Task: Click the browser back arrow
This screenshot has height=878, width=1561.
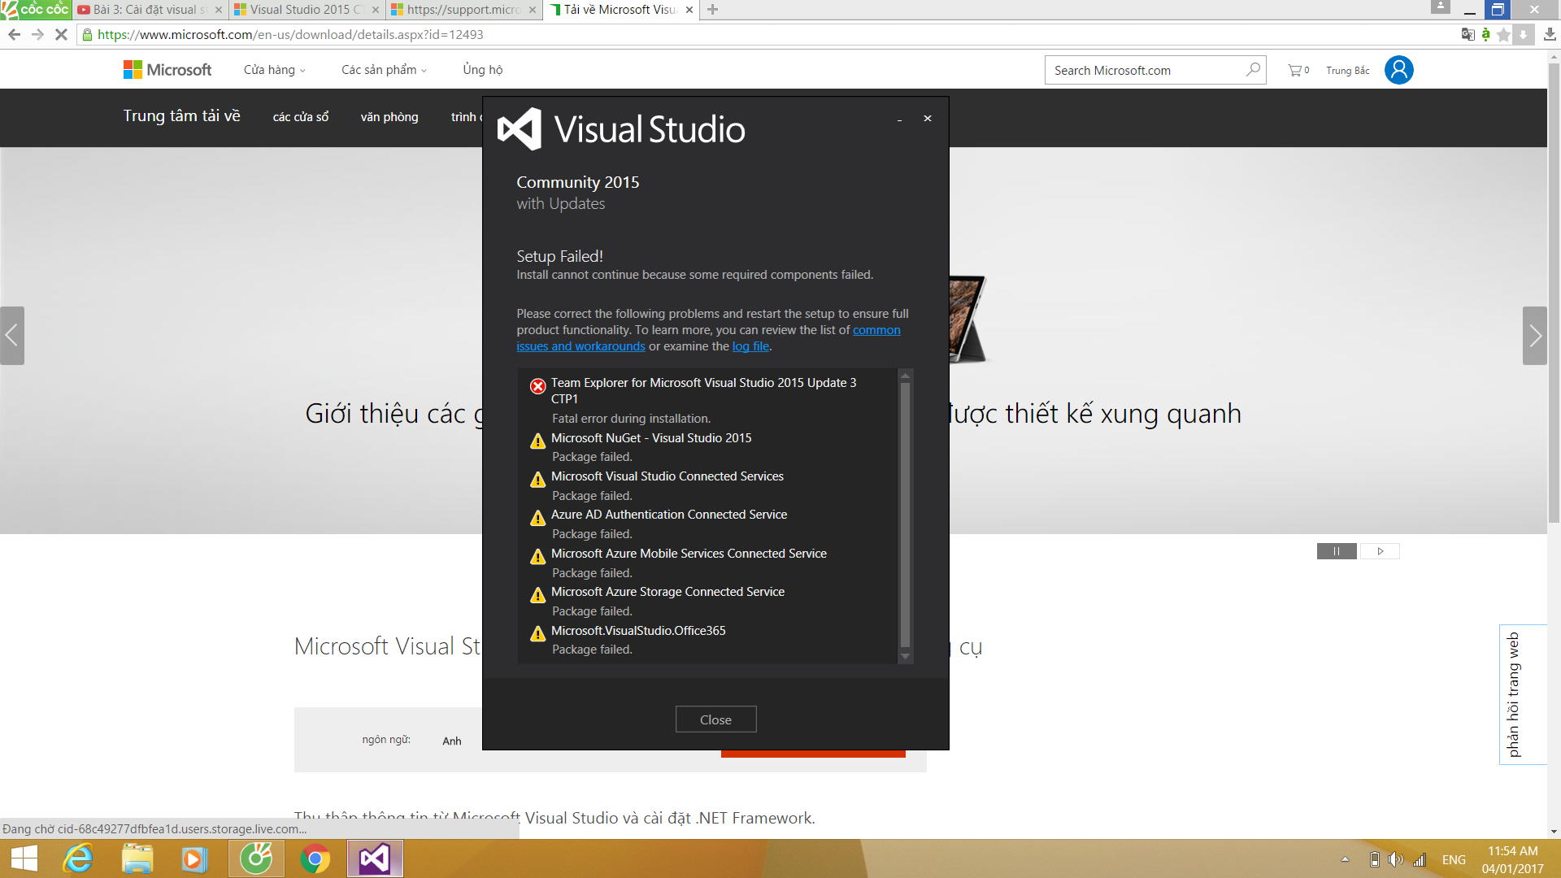Action: click(x=14, y=34)
